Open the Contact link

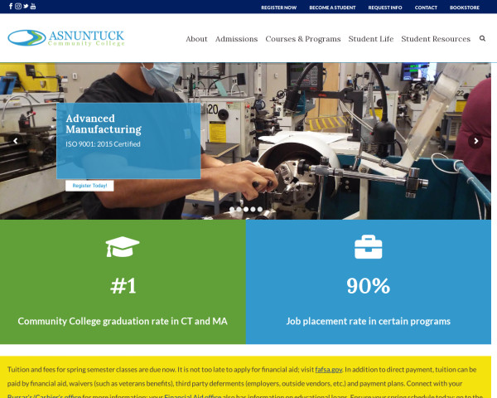(x=426, y=7)
